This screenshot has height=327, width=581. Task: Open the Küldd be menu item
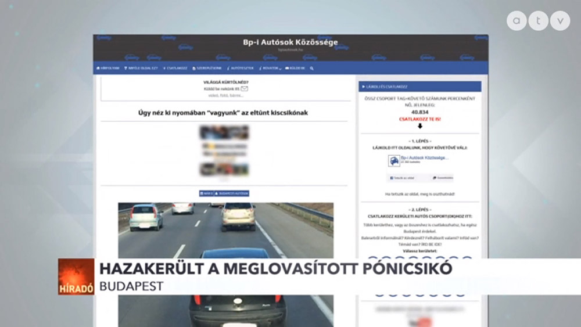click(x=295, y=68)
